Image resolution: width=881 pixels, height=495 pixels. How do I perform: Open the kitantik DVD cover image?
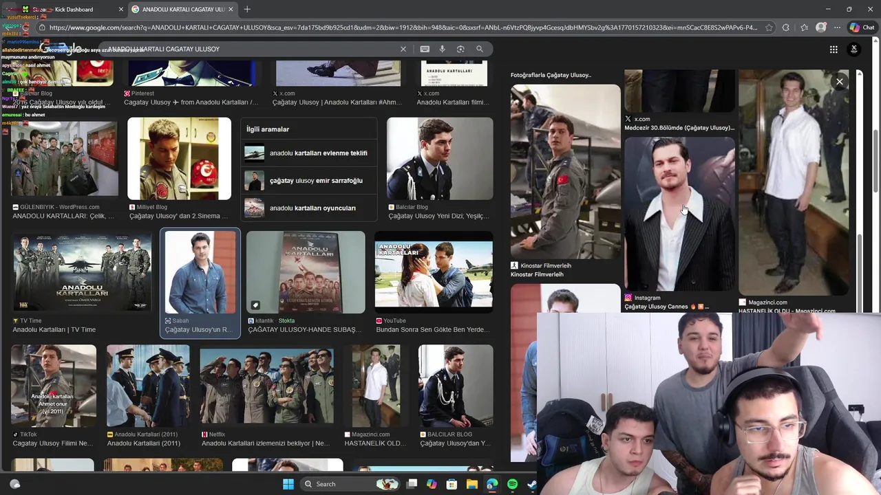[306, 272]
